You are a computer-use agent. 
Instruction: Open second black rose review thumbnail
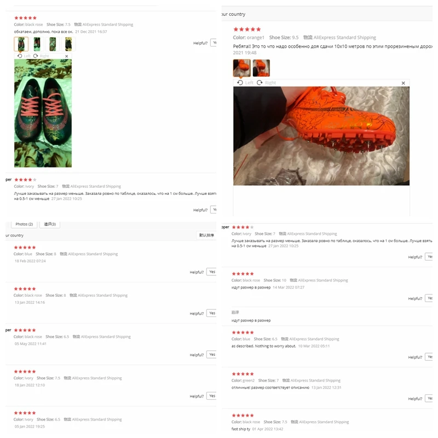tap(37, 44)
